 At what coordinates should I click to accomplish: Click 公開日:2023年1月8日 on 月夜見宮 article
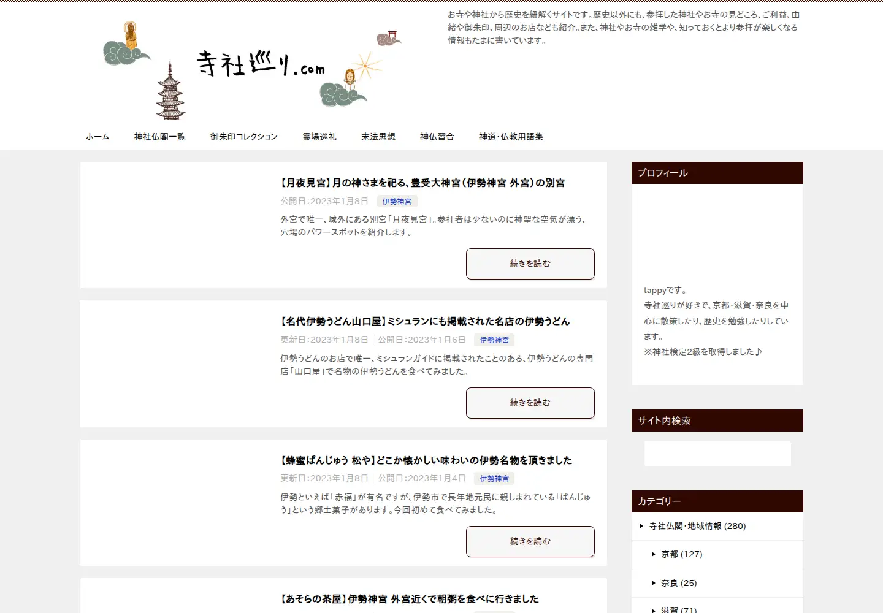coord(324,201)
